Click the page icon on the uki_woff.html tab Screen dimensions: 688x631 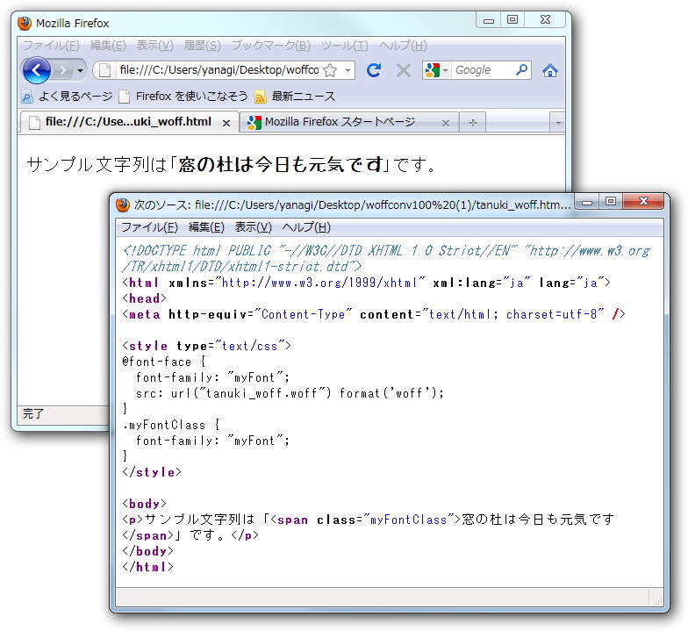pos(34,123)
